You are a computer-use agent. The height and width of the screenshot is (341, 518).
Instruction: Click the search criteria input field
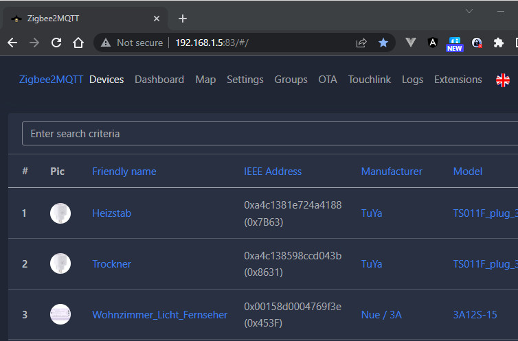268,134
